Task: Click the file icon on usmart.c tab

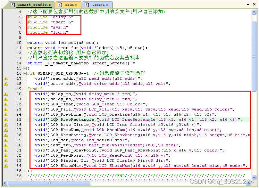Action: (87, 5)
